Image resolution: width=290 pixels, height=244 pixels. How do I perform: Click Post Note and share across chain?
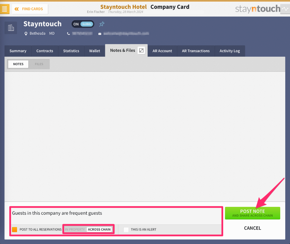coord(252,213)
